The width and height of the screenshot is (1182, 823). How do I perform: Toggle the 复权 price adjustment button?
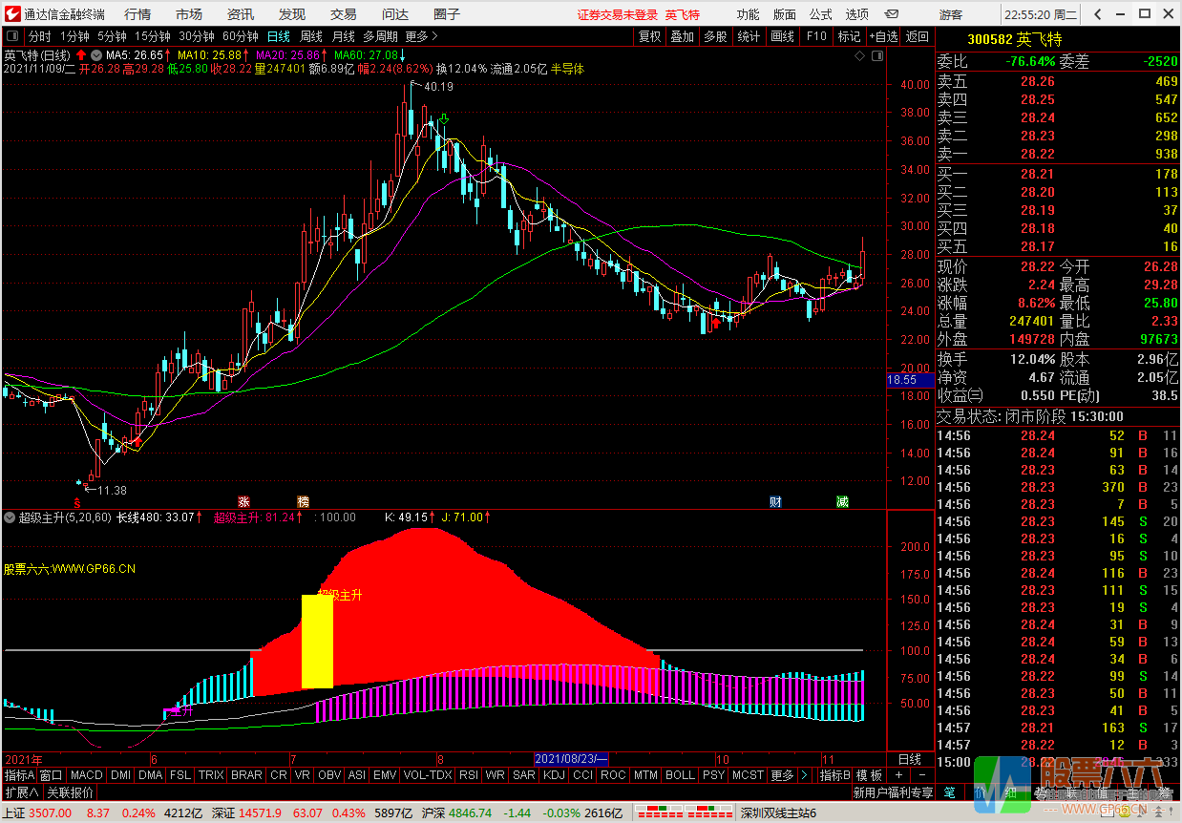click(649, 36)
